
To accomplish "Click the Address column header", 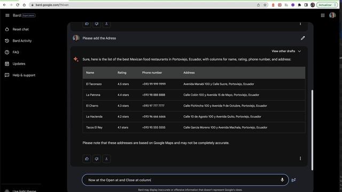I will 189,73.
